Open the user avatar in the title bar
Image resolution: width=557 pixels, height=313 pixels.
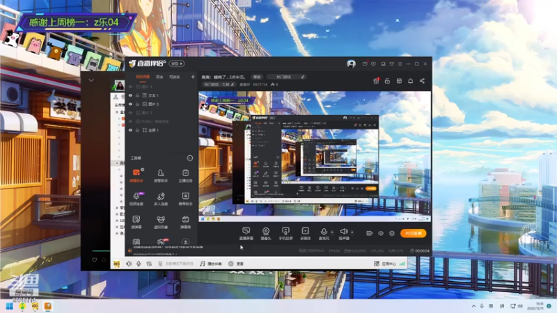pyautogui.click(x=351, y=64)
